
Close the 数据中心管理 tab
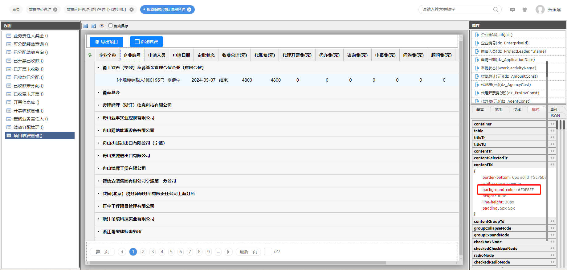pyautogui.click(x=55, y=10)
